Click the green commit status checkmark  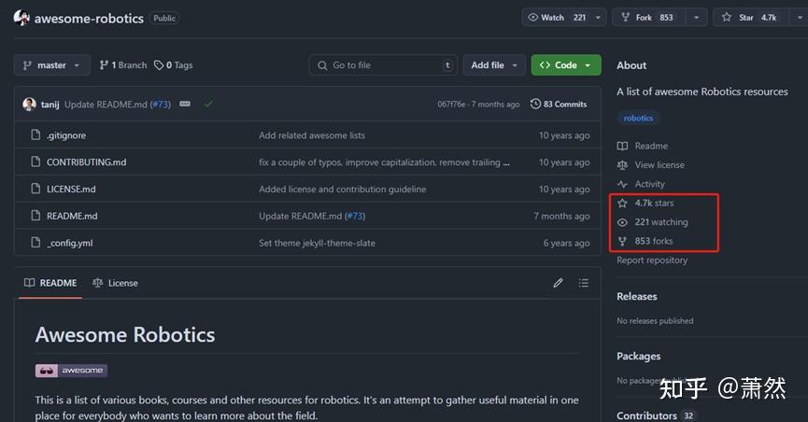pos(208,105)
